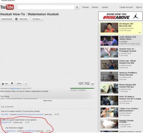Click Sign In link

(139, 7)
